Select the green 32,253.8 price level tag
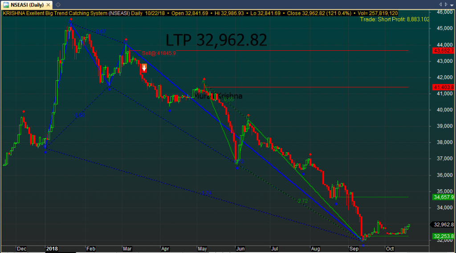Screen dimensions: 456x253 (443, 236)
